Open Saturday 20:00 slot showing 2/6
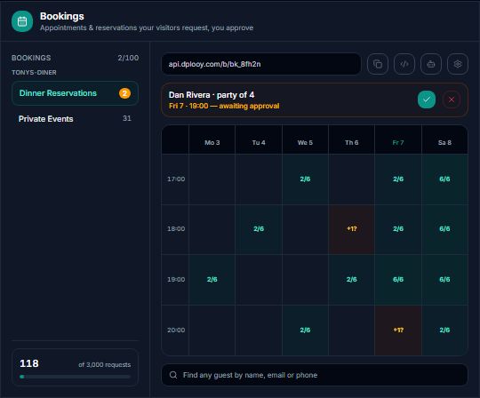 click(444, 330)
